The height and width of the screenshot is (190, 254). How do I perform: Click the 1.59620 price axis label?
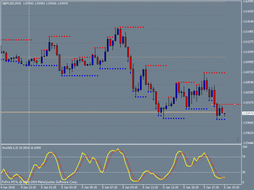tap(248, 133)
